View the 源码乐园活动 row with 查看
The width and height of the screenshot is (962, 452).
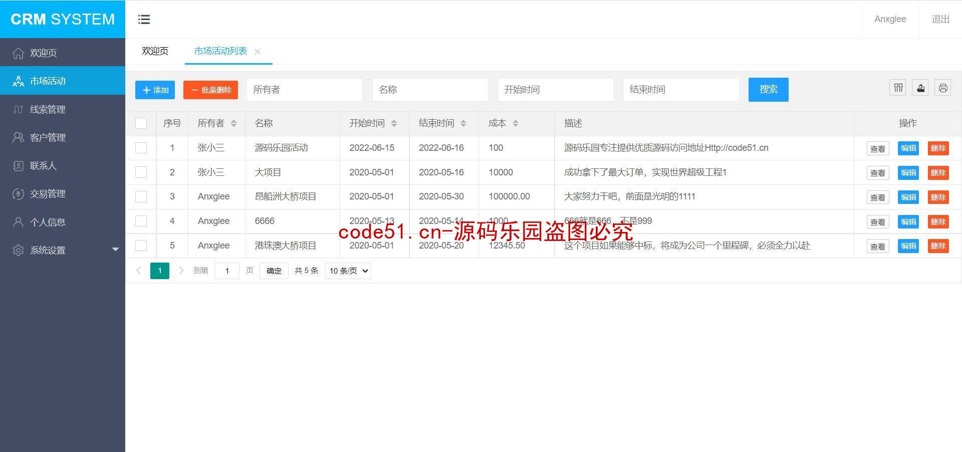coord(877,148)
